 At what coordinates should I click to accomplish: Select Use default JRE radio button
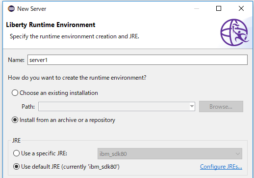(16, 167)
